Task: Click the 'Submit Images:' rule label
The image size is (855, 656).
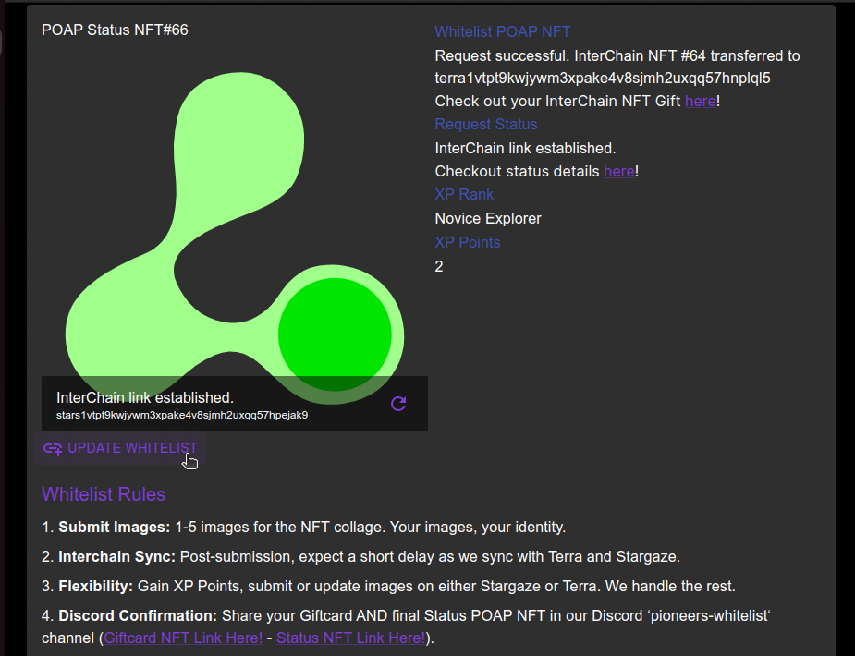Action: 115,528
